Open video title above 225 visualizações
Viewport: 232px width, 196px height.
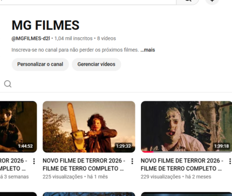[x=84, y=164]
